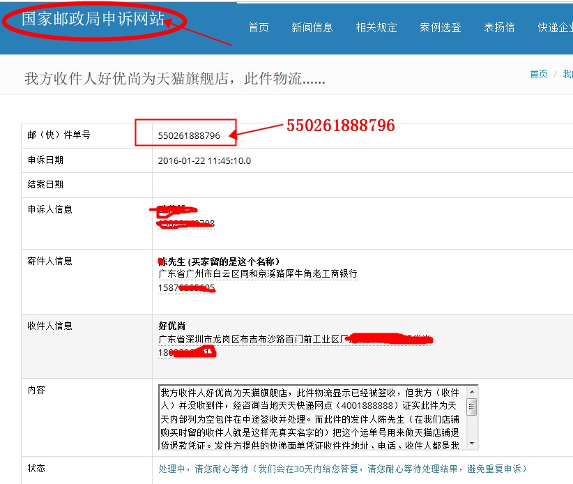
Task: Visit the 表扬信 page
Action: 499,27
